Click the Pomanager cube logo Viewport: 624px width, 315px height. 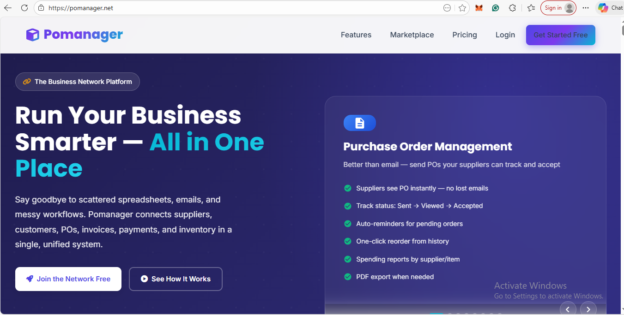32,35
